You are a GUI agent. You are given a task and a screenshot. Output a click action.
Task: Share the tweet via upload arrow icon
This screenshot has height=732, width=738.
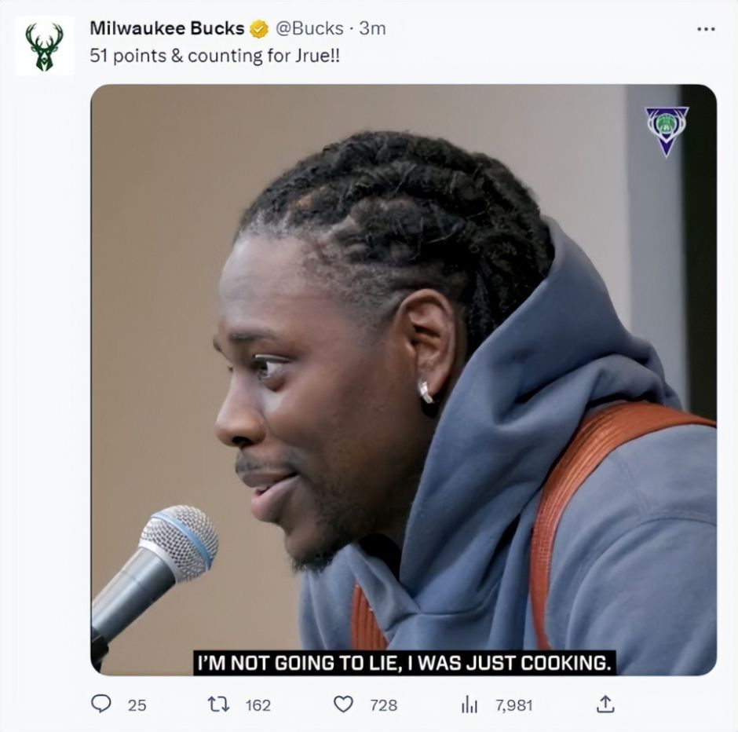tap(605, 704)
